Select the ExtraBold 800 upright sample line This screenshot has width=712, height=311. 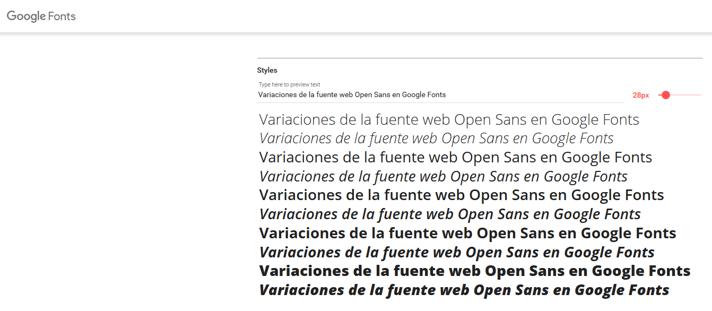tap(475, 271)
